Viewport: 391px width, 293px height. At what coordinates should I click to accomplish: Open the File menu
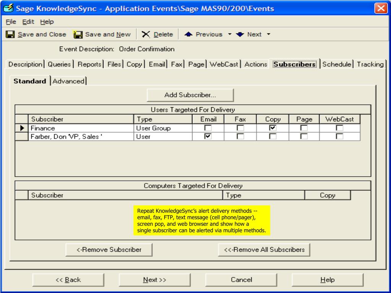pyautogui.click(x=11, y=22)
